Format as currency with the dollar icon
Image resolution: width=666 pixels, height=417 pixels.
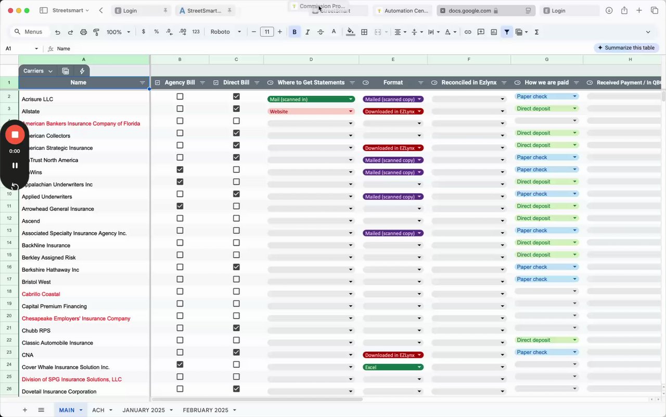click(x=144, y=32)
